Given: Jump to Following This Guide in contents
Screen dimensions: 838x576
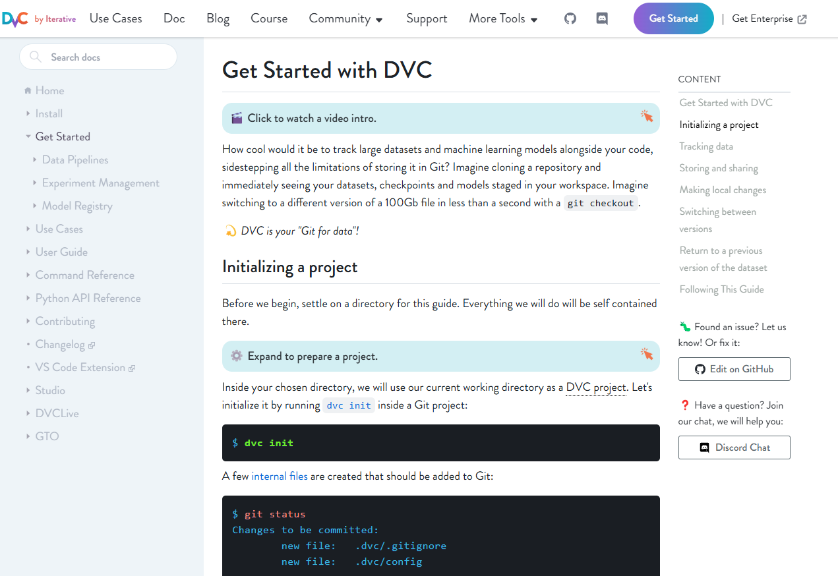Looking at the screenshot, I should point(721,289).
